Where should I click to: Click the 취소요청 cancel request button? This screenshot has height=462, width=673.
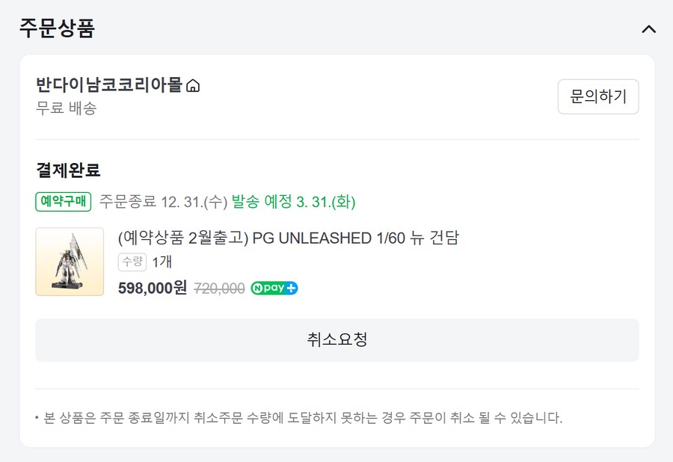[336, 339]
